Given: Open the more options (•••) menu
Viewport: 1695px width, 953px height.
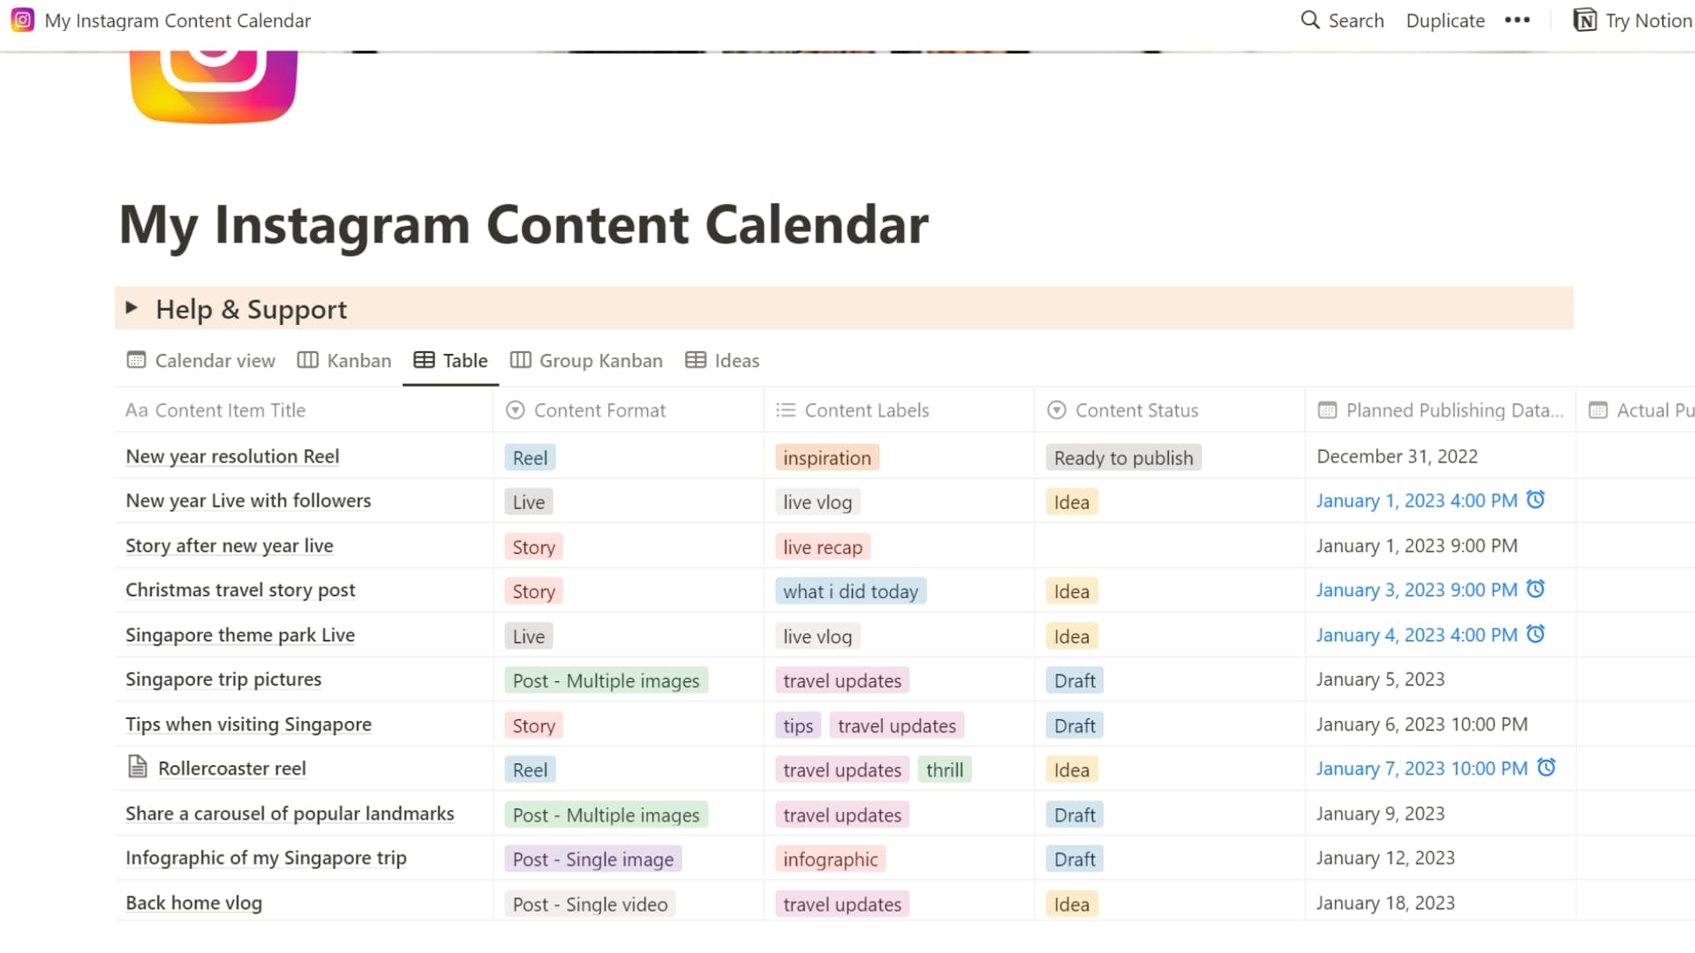Looking at the screenshot, I should click(x=1517, y=19).
